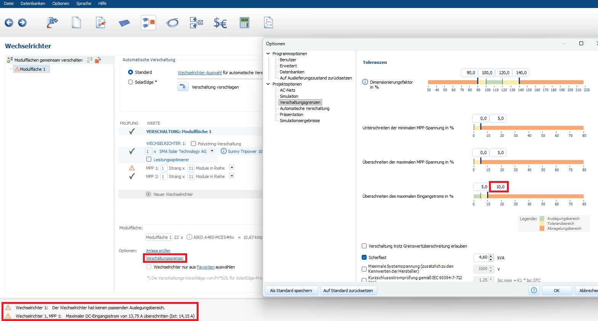Select the SolarEdge radio button
Screen dimensions: 598x321
coord(131,82)
